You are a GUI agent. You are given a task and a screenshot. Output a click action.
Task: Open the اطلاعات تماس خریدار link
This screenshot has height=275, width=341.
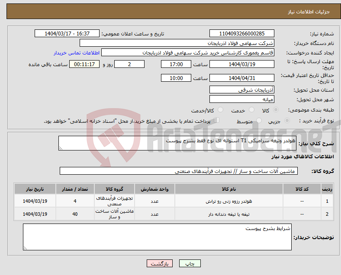tap(77, 53)
